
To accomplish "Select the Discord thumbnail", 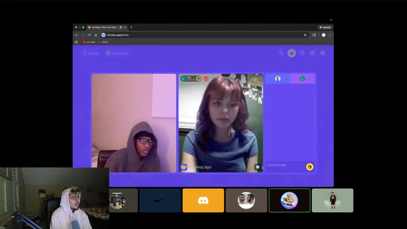I will [x=203, y=200].
